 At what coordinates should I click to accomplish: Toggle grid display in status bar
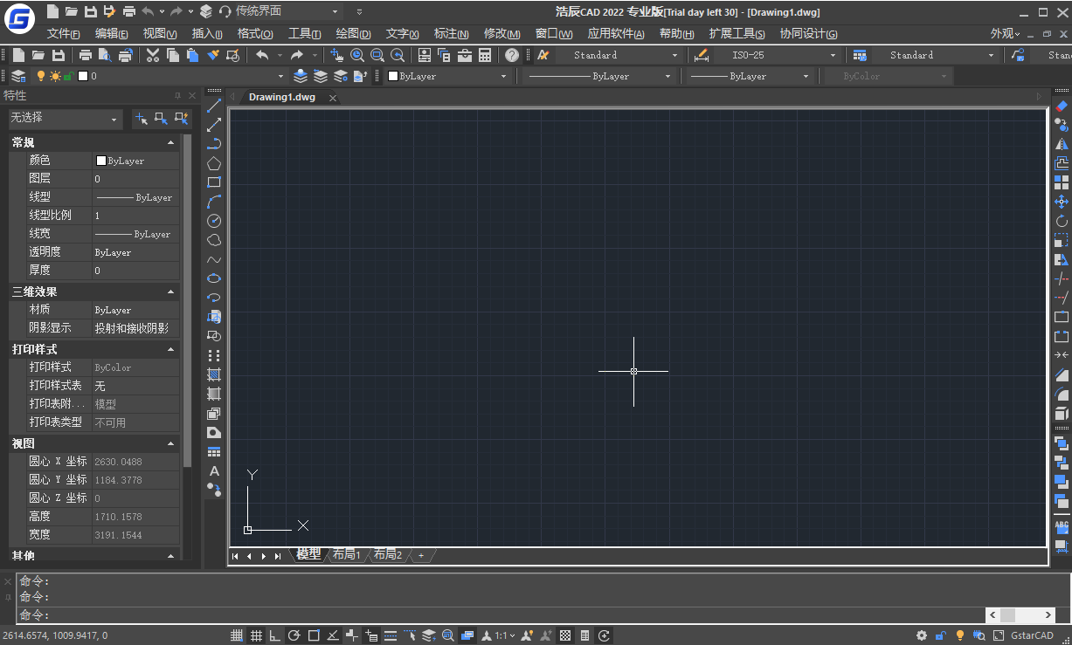pos(255,635)
